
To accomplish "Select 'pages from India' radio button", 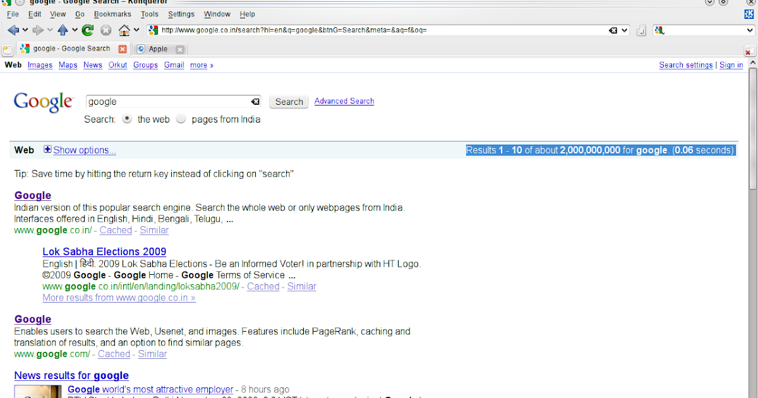I will (x=181, y=119).
